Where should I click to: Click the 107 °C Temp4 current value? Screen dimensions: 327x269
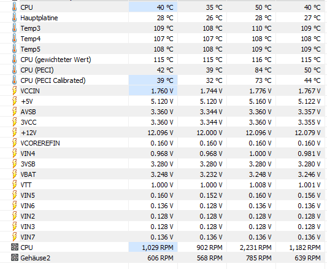[163, 39]
